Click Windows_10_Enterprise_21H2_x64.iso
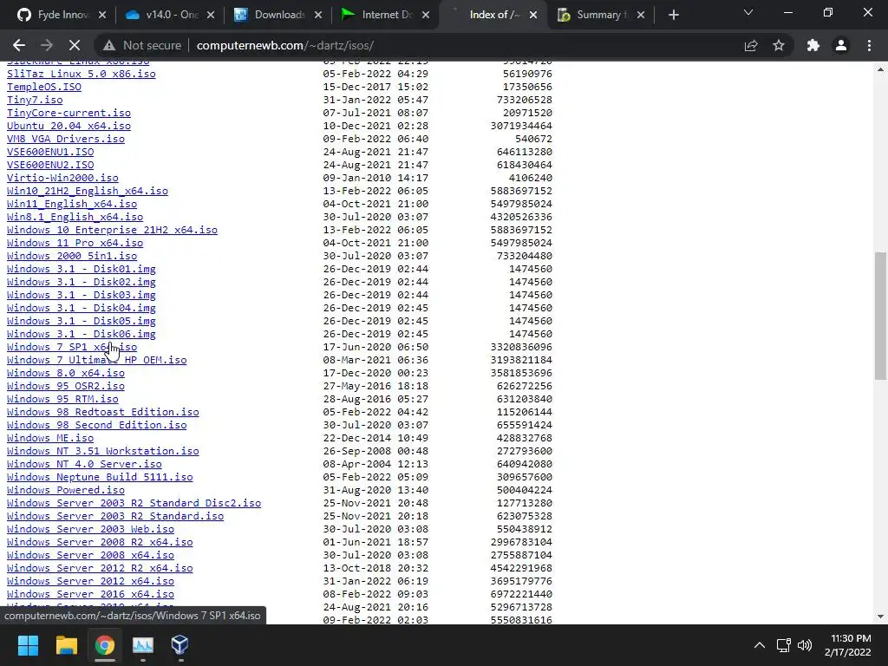 112,230
